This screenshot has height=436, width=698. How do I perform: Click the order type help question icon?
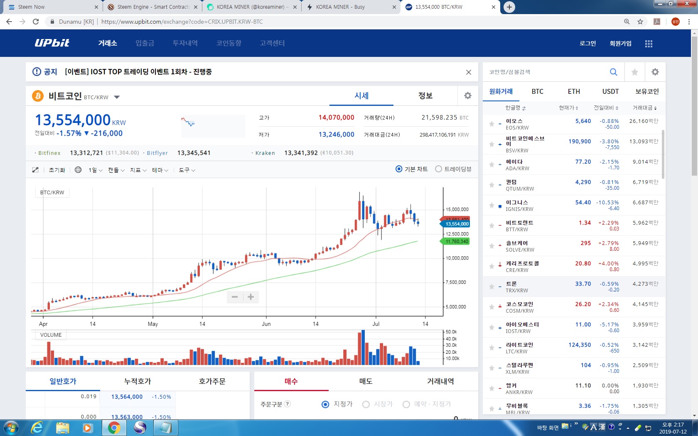coord(287,404)
